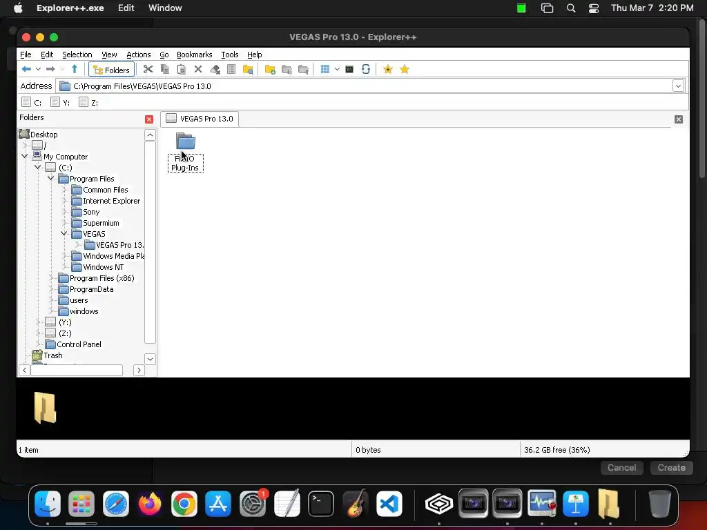Click the Cancel button behind Explorer++

[622, 468]
